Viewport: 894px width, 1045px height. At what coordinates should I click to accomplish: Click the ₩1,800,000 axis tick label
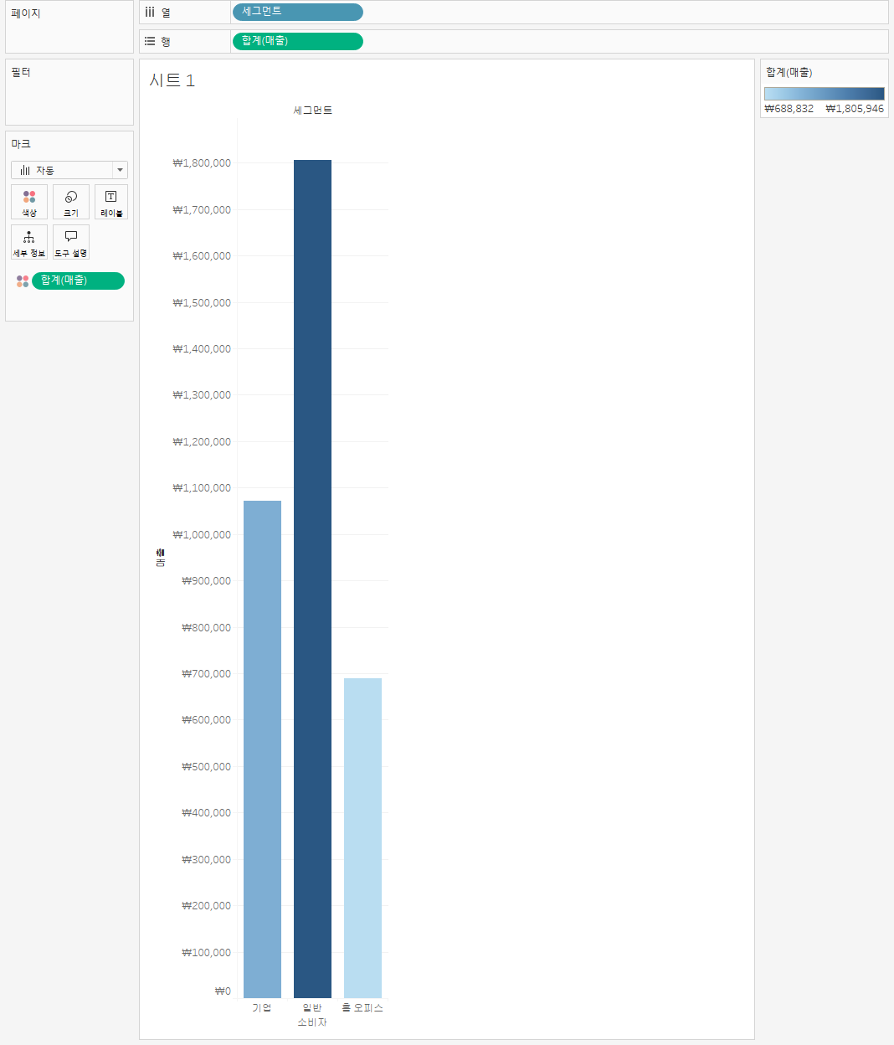coord(202,163)
